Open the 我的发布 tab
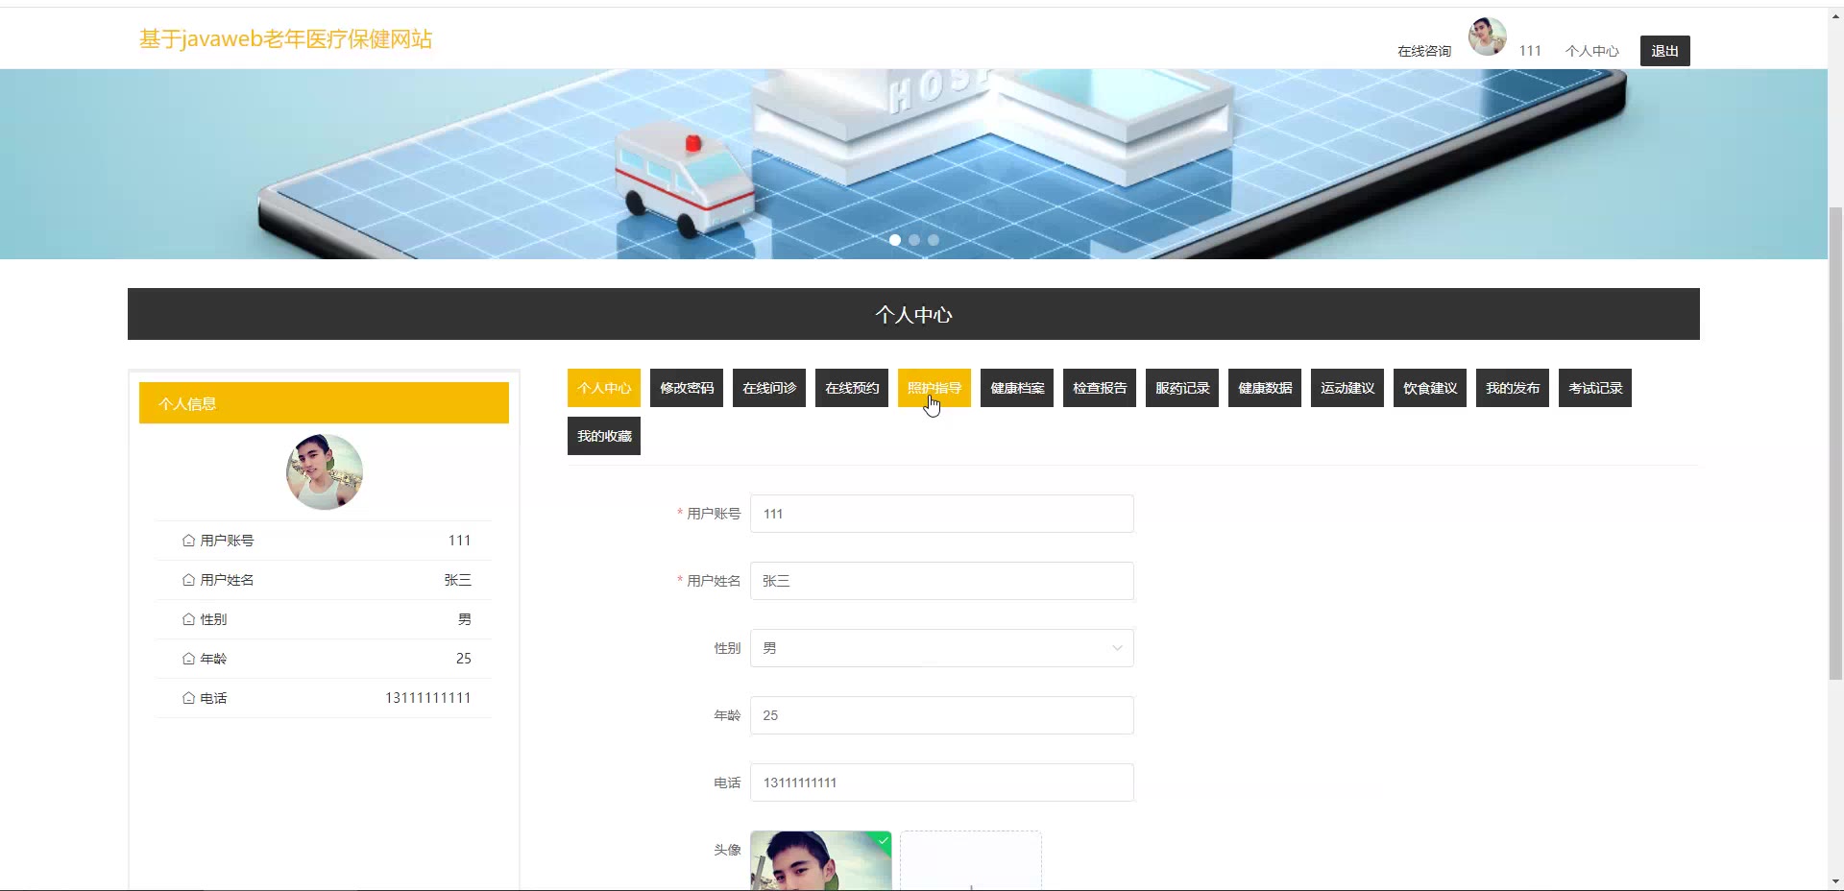The height and width of the screenshot is (891, 1844). [1513, 388]
